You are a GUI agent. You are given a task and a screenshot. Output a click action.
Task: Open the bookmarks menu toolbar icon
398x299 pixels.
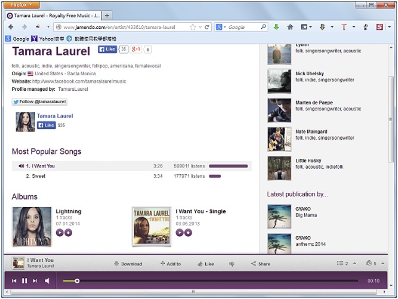click(x=304, y=27)
